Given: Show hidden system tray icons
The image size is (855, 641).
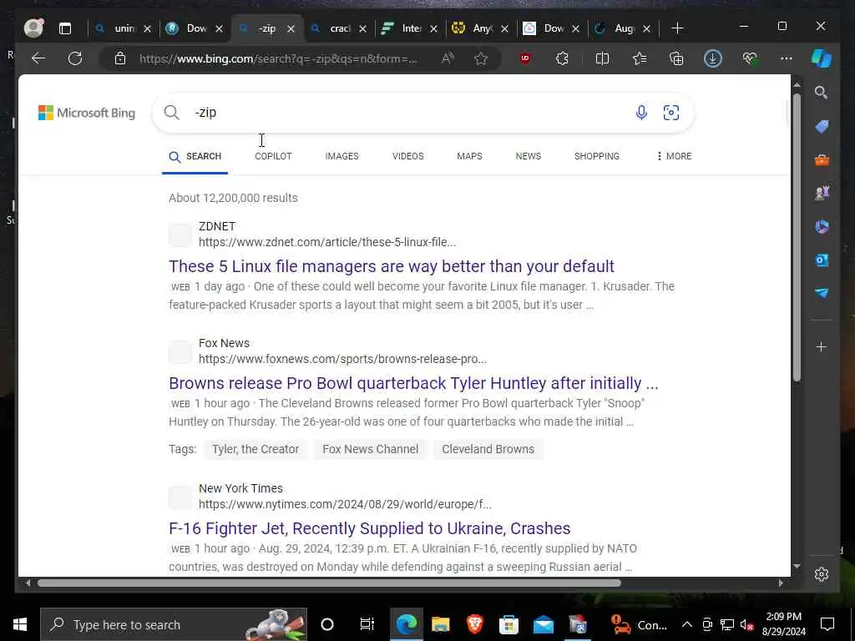Looking at the screenshot, I should 686,624.
